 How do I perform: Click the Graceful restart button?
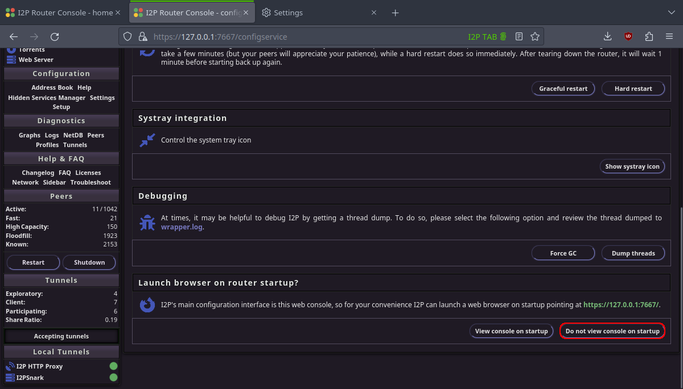[563, 89]
